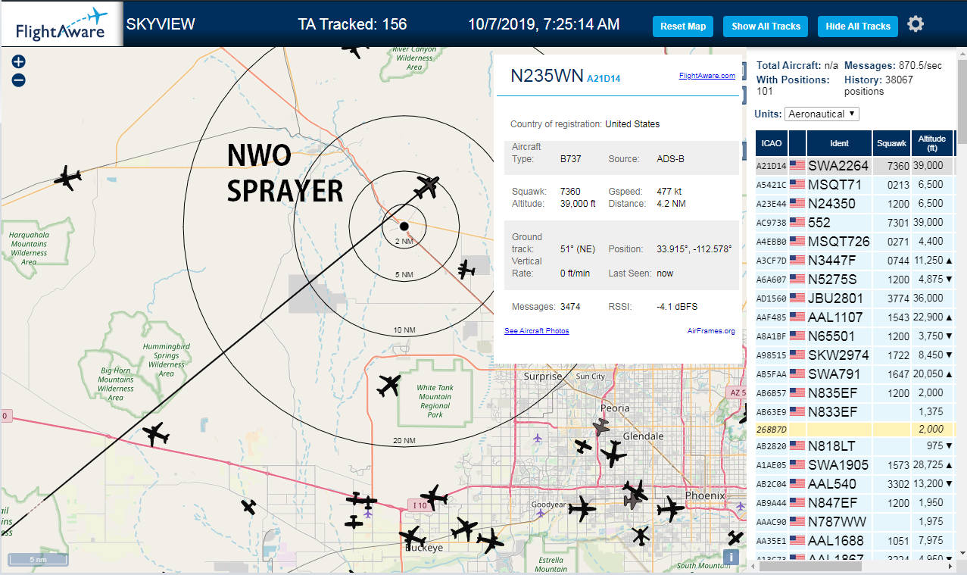Image resolution: width=967 pixels, height=575 pixels.
Task: Click the map info 'i' button
Action: [731, 557]
